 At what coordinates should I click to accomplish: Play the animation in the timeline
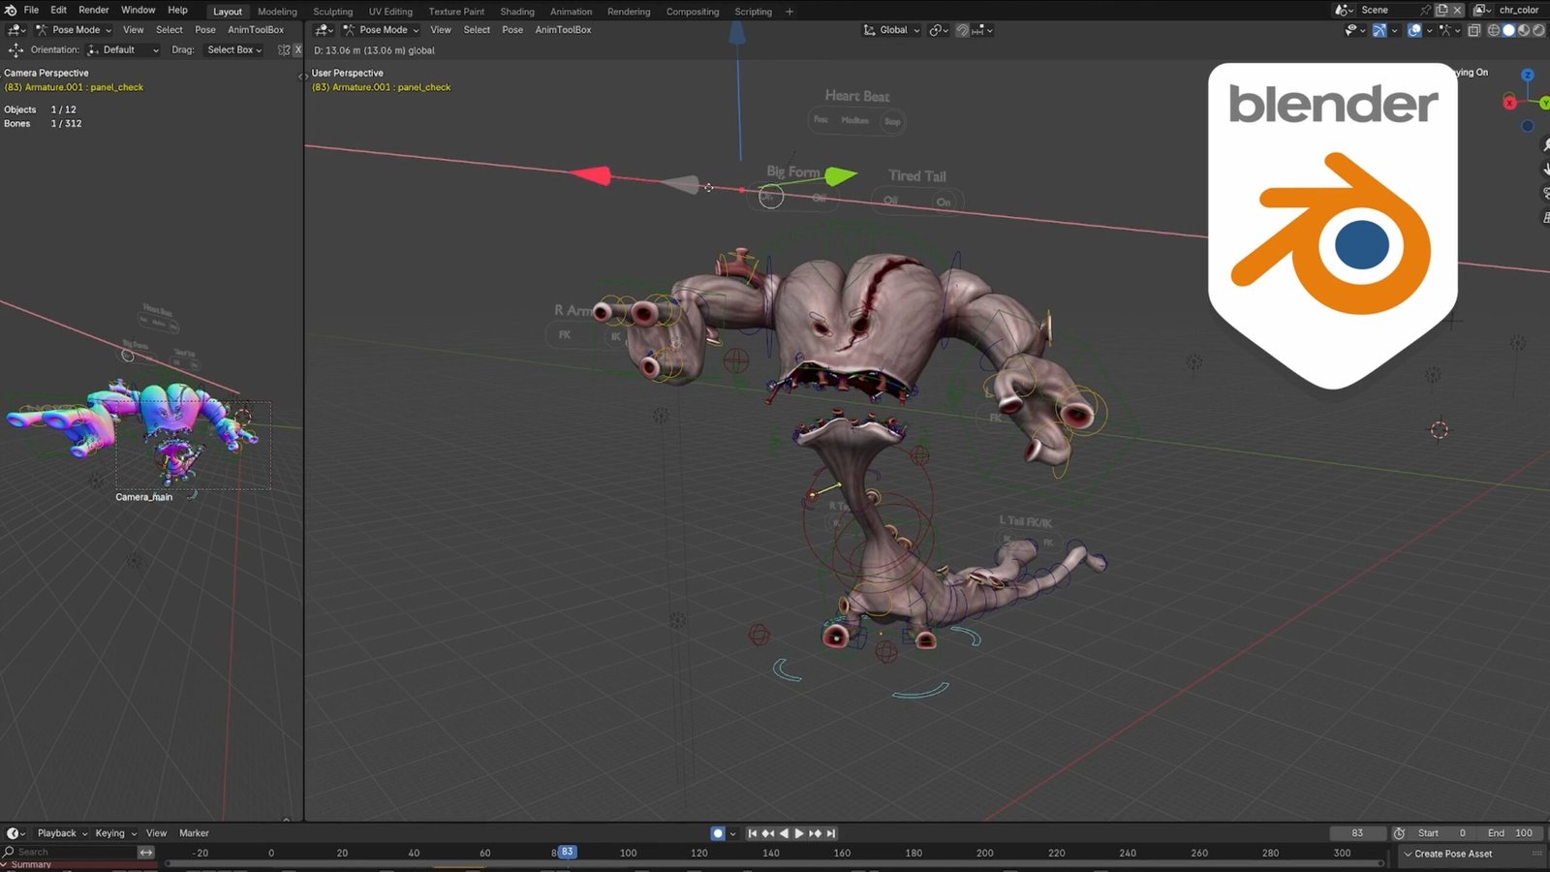[799, 833]
